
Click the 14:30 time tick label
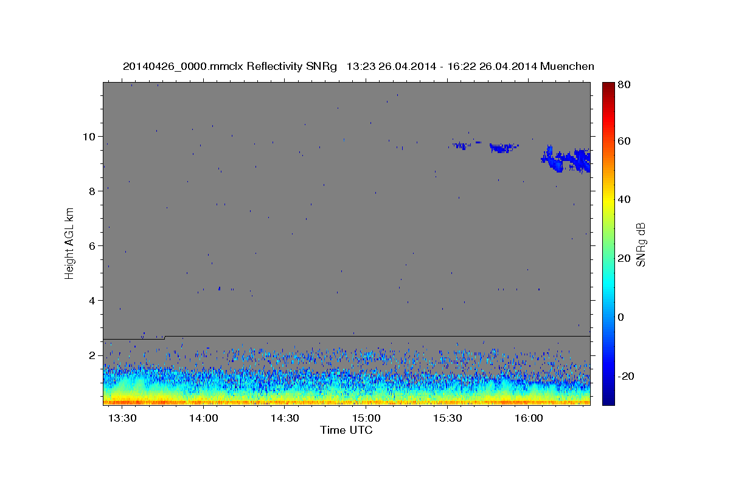tap(285, 419)
